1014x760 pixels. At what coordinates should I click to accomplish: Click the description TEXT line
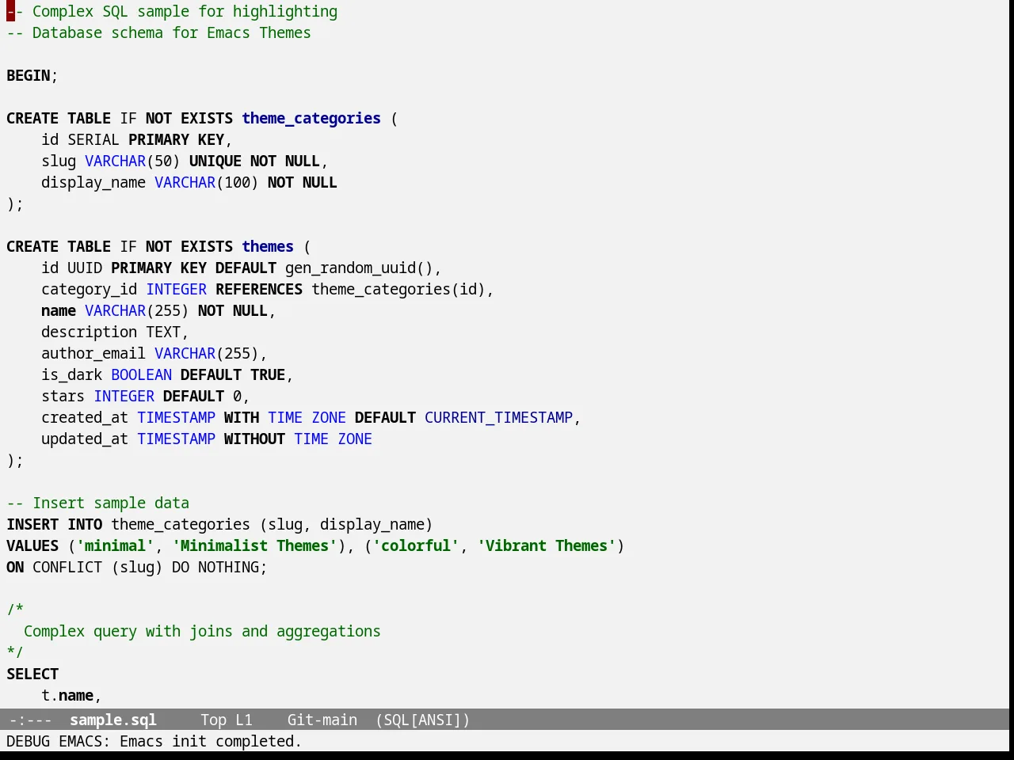115,332
